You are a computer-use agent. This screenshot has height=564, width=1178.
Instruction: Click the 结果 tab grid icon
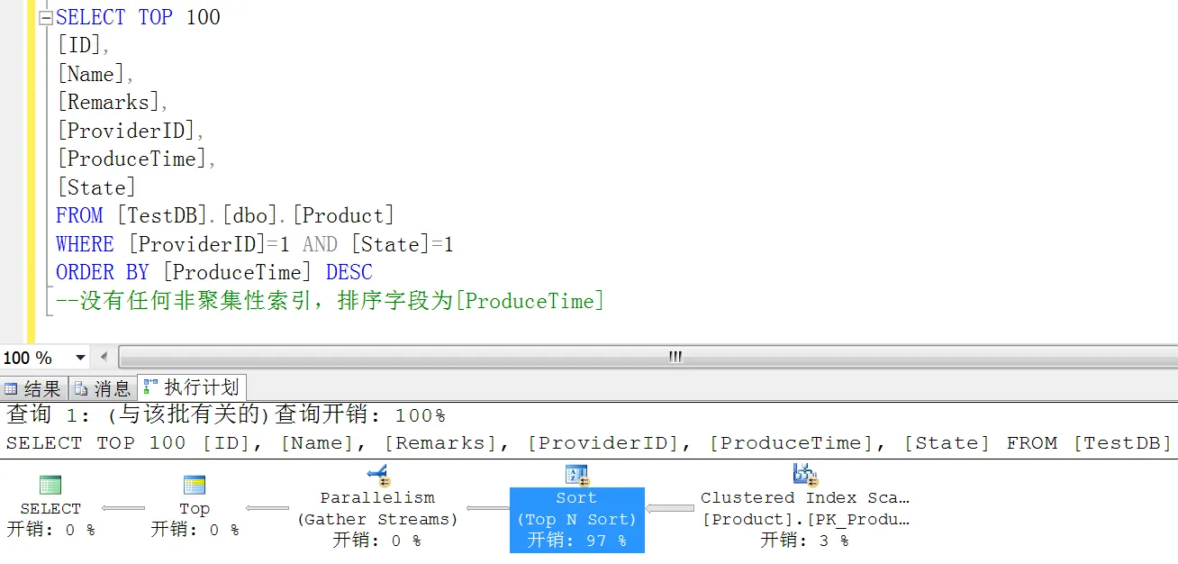coord(11,389)
